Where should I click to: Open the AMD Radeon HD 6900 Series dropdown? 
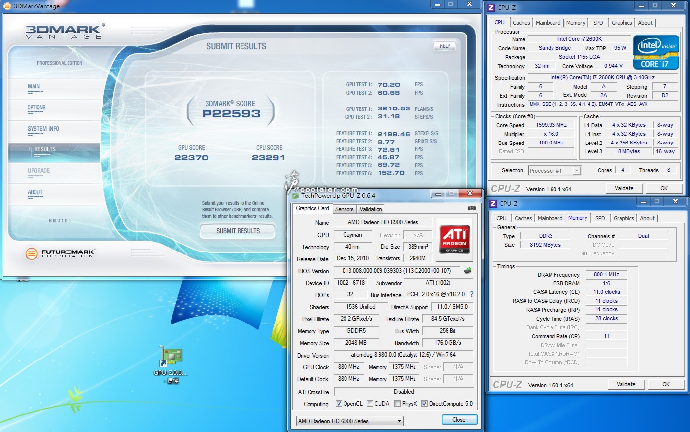pyautogui.click(x=350, y=421)
